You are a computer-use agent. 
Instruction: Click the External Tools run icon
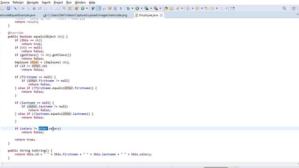tap(156, 8)
